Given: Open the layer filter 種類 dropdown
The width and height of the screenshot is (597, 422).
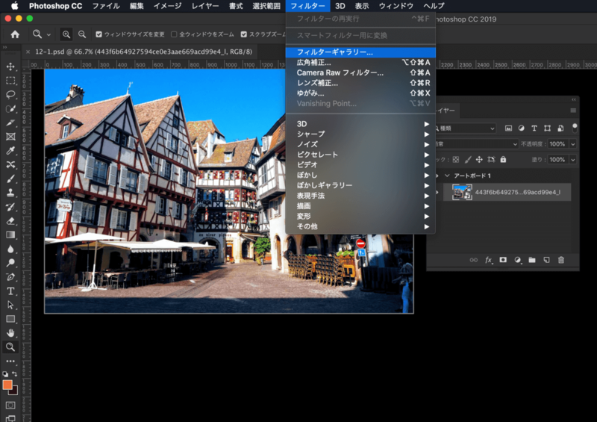Looking at the screenshot, I should coord(465,128).
